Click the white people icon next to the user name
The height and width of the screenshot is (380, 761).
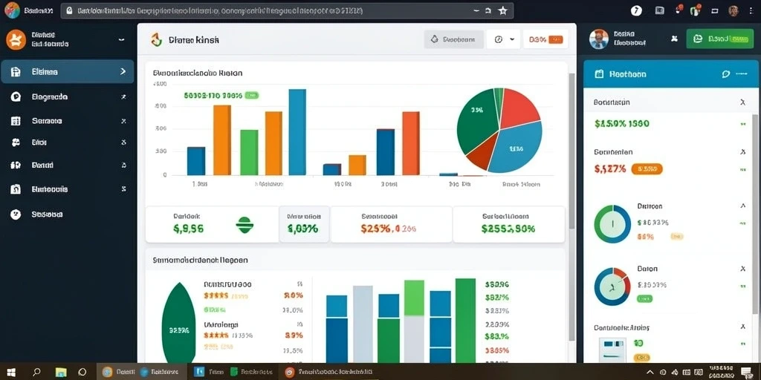click(x=674, y=39)
